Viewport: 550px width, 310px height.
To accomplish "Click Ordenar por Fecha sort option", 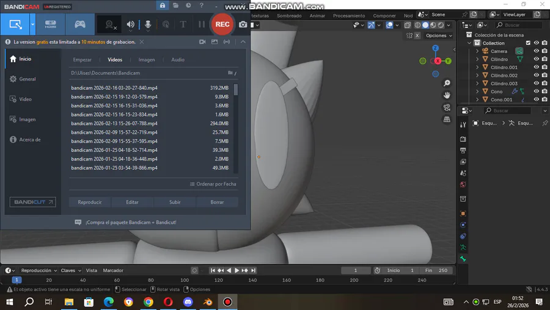I will point(213,184).
